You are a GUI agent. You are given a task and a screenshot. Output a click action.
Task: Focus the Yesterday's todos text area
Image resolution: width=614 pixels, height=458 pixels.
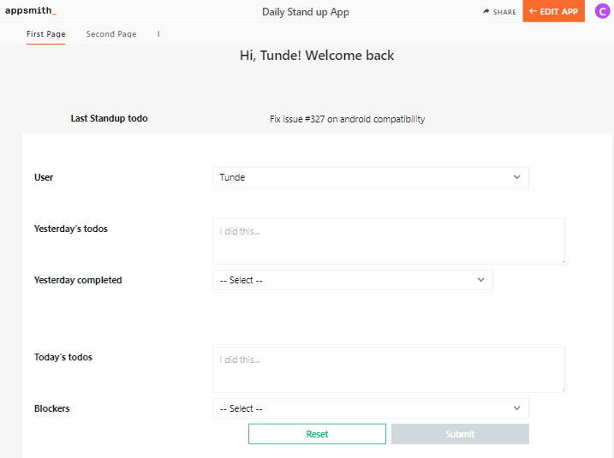coord(388,241)
